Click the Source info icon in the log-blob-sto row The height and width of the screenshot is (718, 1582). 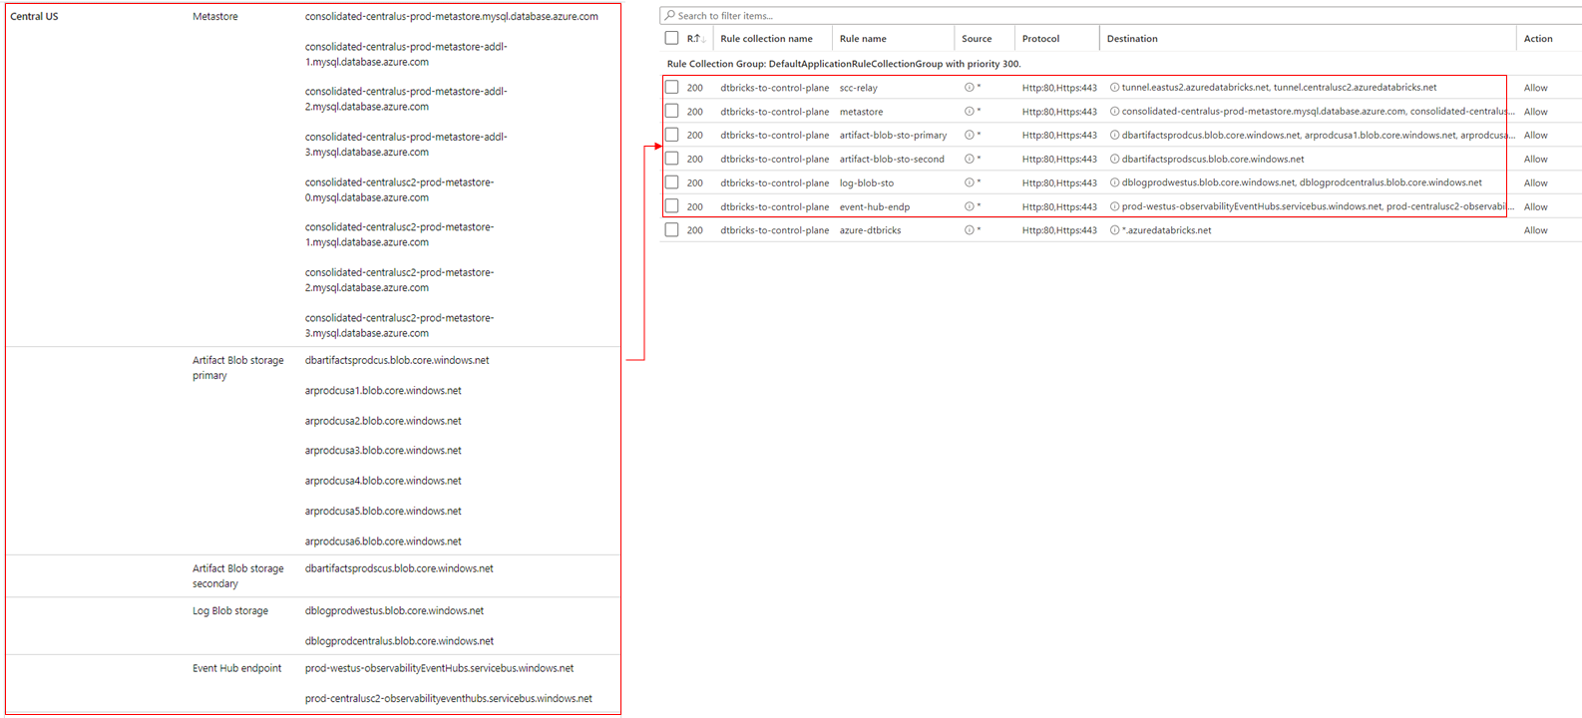969,182
